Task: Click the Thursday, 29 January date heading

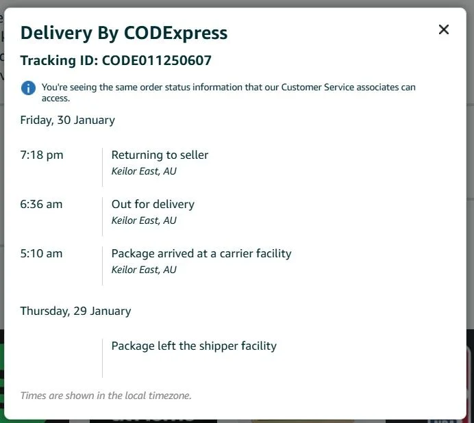Action: coord(75,311)
